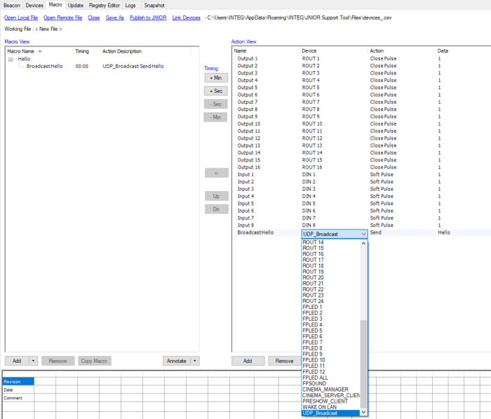Click the Copy Macro button
The width and height of the screenshot is (491, 419).
94,361
